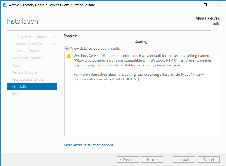Go to Domain Controller Options step
The width and height of the screenshot is (226, 166).
point(34,44)
